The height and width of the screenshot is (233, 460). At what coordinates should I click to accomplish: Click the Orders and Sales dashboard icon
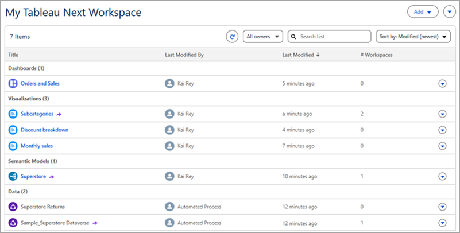(13, 84)
